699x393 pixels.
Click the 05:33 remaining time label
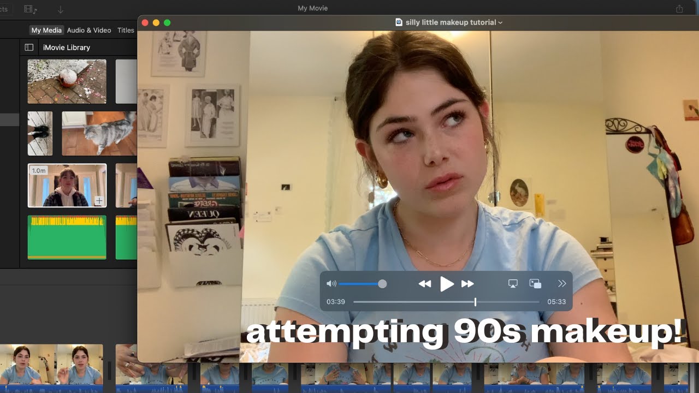click(556, 302)
